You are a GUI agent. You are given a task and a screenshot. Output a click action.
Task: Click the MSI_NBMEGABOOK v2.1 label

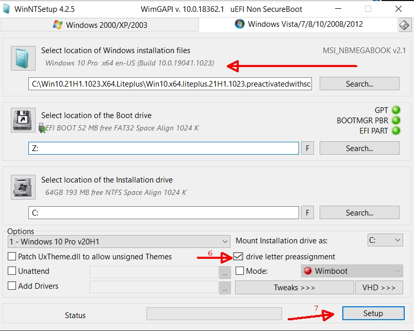click(364, 51)
